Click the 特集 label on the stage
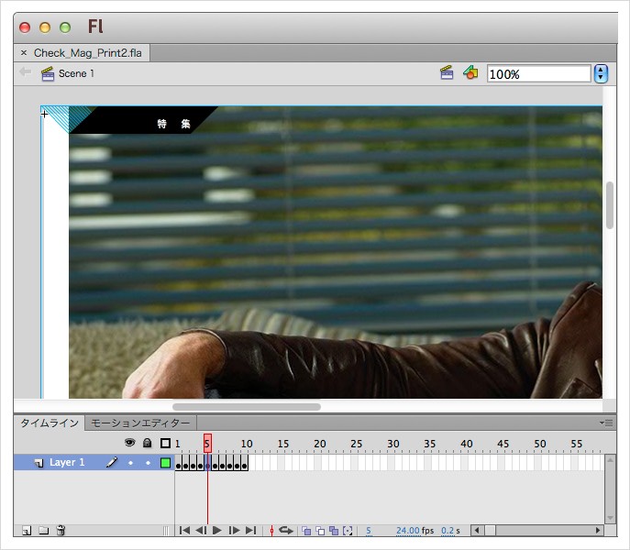Image resolution: width=630 pixels, height=550 pixels. click(173, 124)
